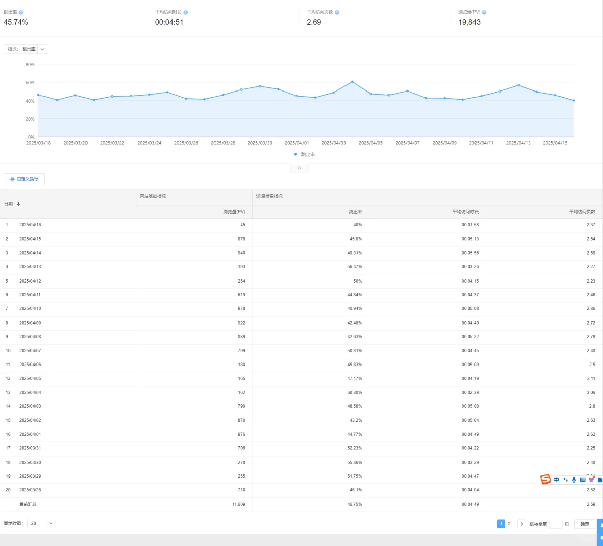The height and width of the screenshot is (546, 603).
Task: Click Sogou punctuation mode icon
Action: pos(565,480)
